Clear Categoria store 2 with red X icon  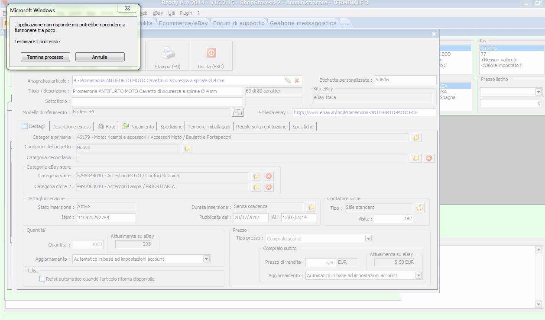(x=269, y=187)
